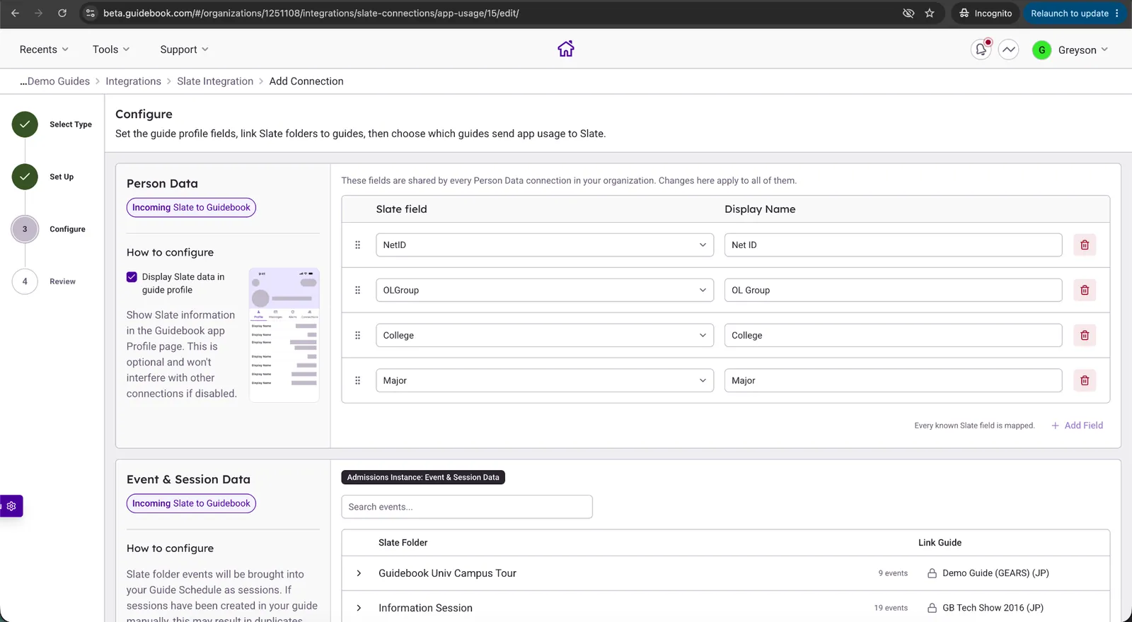The image size is (1132, 622).
Task: Open the notifications bell
Action: [981, 49]
